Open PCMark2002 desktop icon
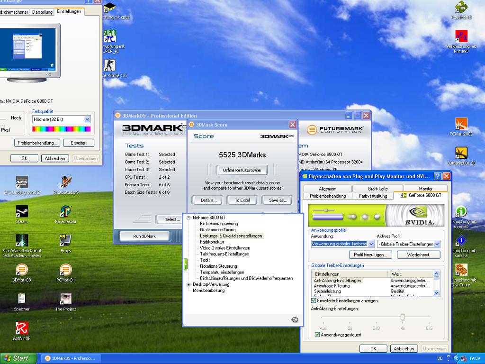The width and height of the screenshot is (485, 364). [x=461, y=124]
